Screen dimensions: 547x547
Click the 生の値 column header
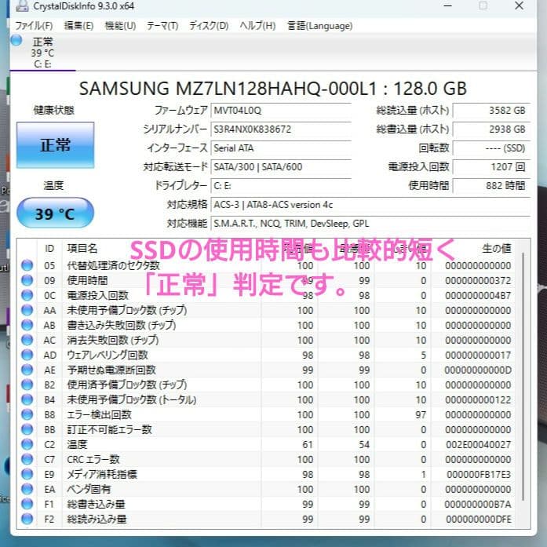[497, 248]
